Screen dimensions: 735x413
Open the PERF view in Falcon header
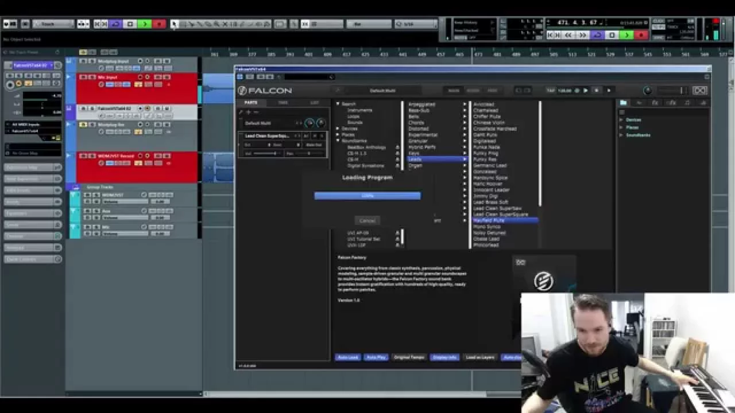(x=492, y=91)
